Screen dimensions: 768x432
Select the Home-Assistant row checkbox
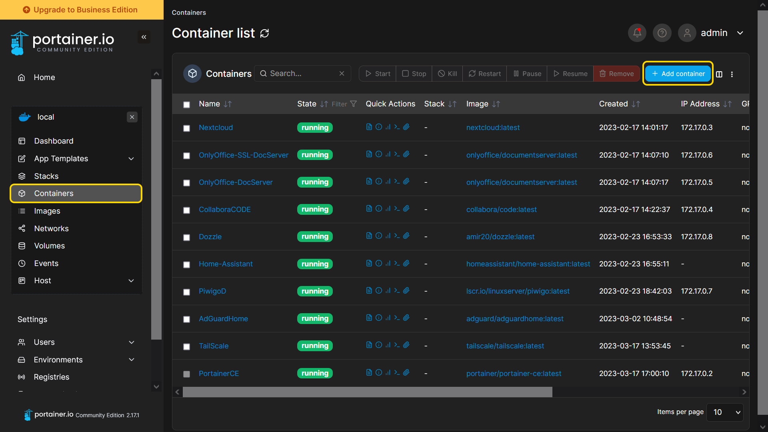pyautogui.click(x=186, y=264)
